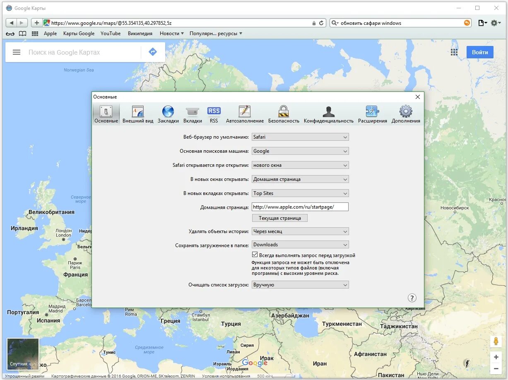Open preferences help question mark button
Screen dimensions: 508x380
(x=412, y=298)
